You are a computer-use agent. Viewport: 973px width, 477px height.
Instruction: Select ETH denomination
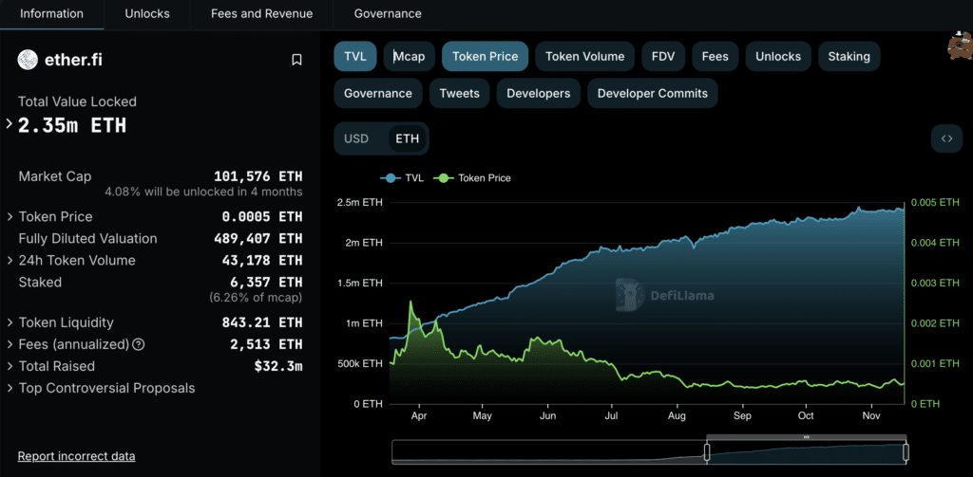click(x=407, y=138)
